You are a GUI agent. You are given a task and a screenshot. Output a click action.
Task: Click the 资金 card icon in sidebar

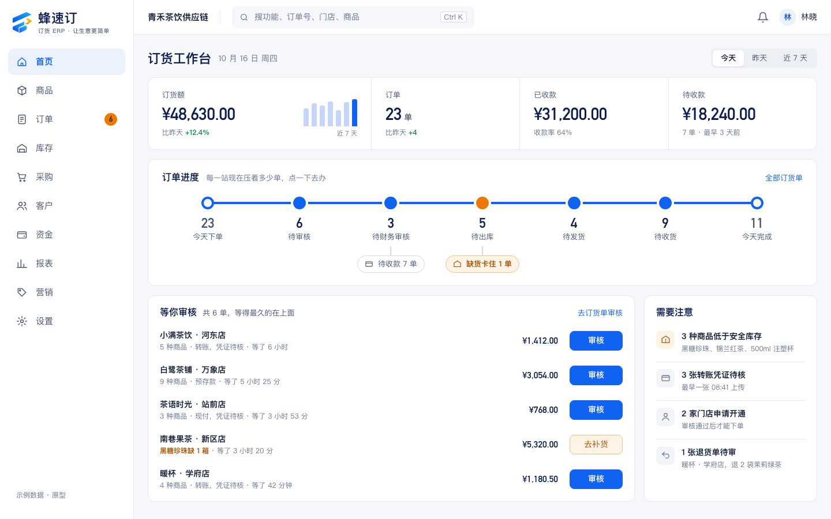click(22, 235)
